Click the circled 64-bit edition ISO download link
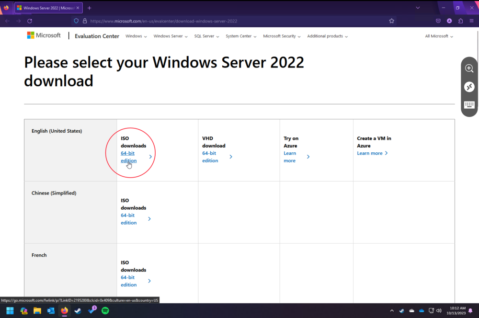Image resolution: width=479 pixels, height=318 pixels. tap(129, 157)
